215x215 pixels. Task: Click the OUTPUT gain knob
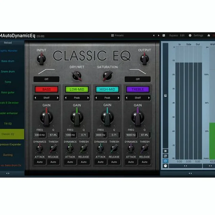tap(145, 59)
